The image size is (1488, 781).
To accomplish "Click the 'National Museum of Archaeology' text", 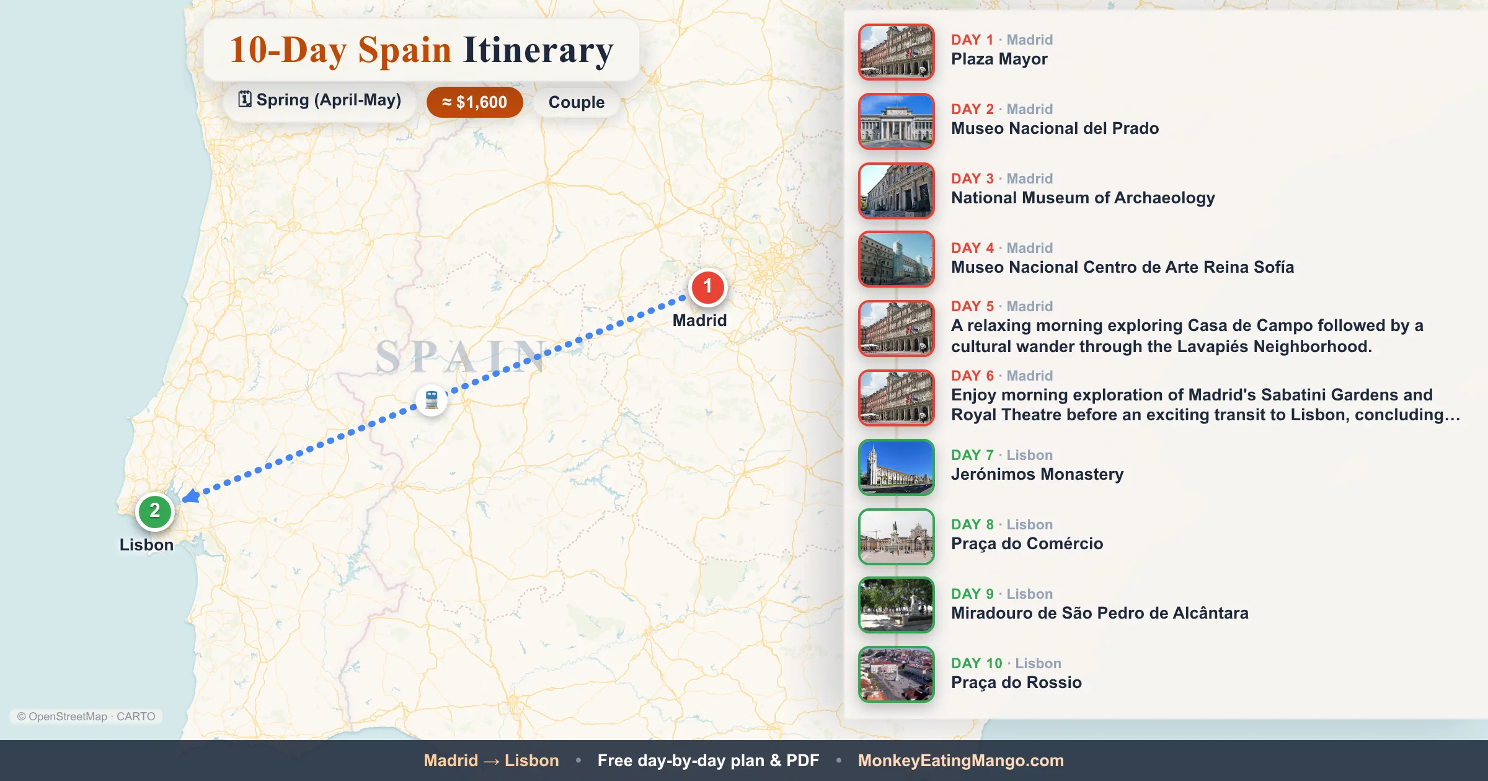I will click(x=1083, y=198).
